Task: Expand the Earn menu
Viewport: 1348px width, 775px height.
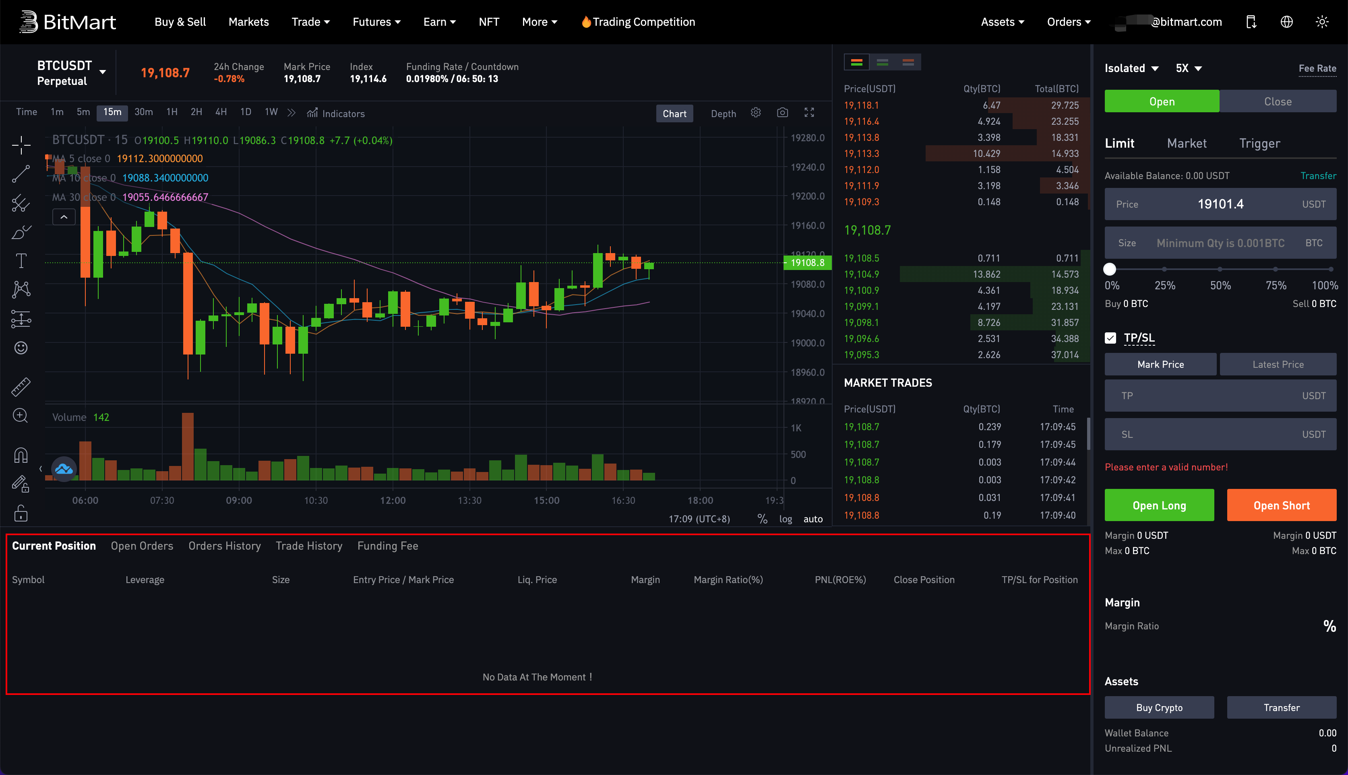Action: pyautogui.click(x=439, y=22)
